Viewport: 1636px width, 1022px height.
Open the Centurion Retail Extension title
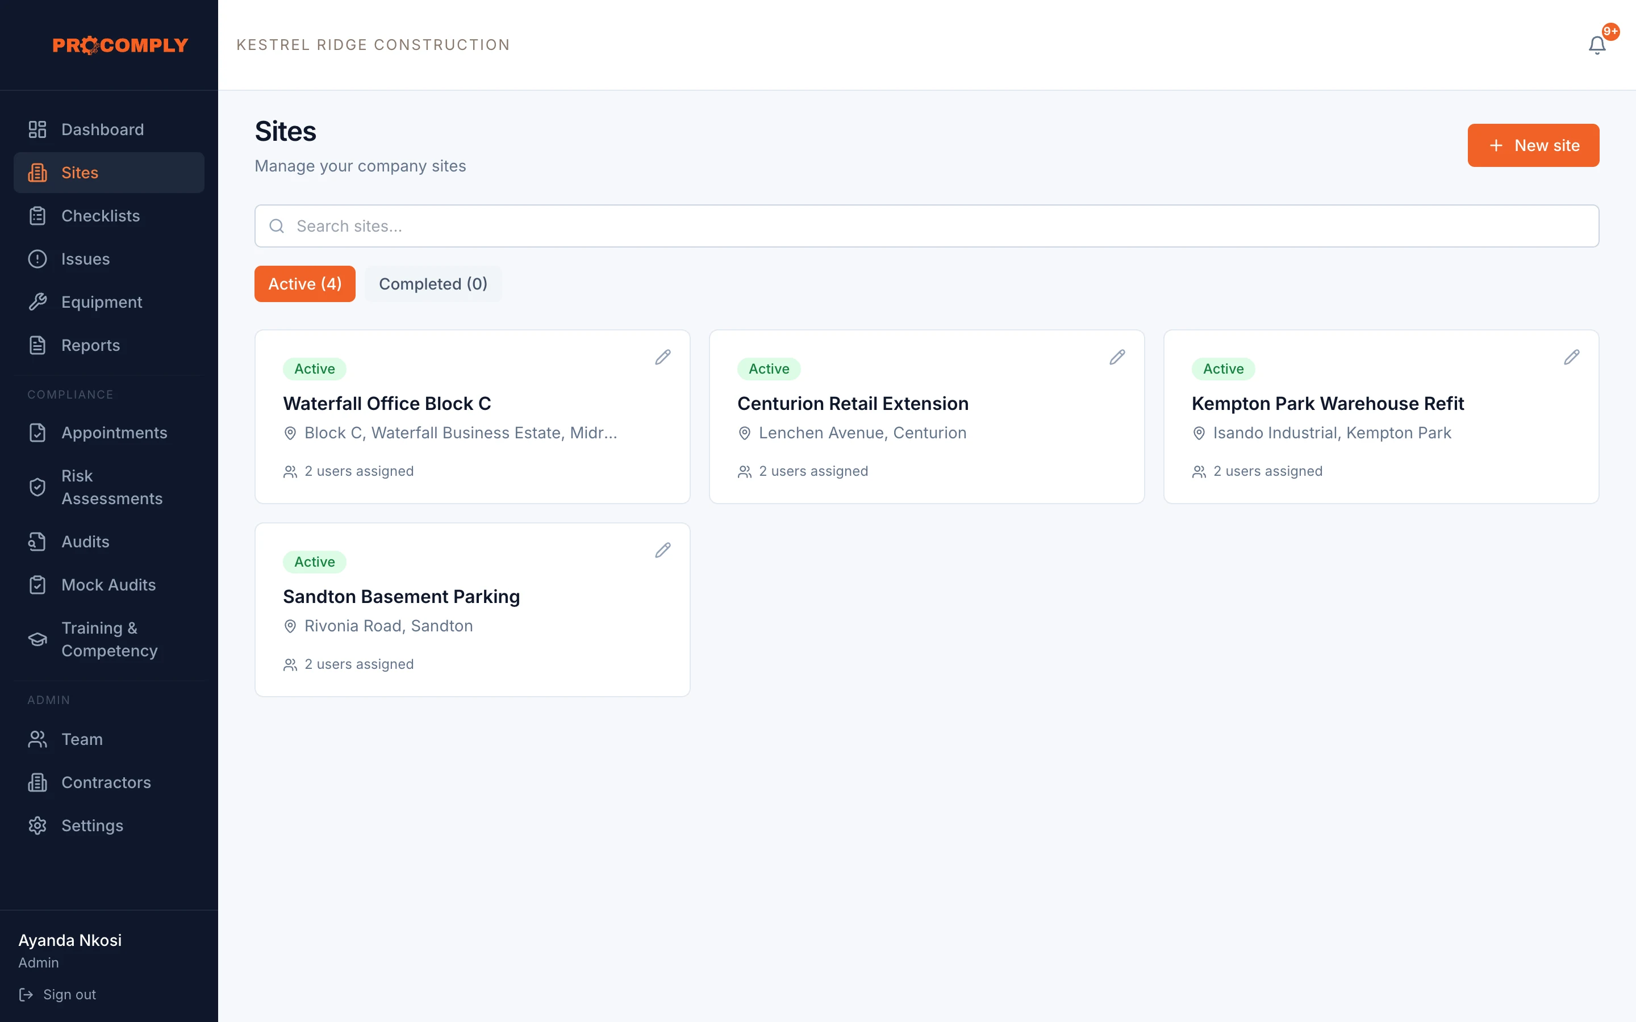click(x=853, y=404)
